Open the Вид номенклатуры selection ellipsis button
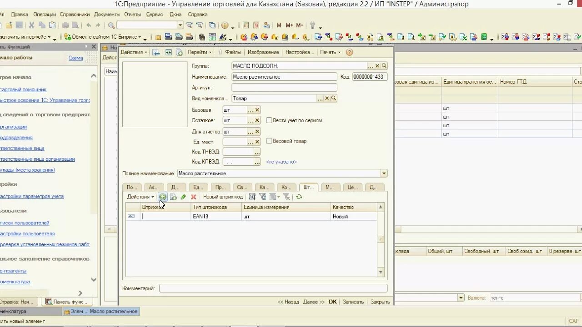 (320, 98)
